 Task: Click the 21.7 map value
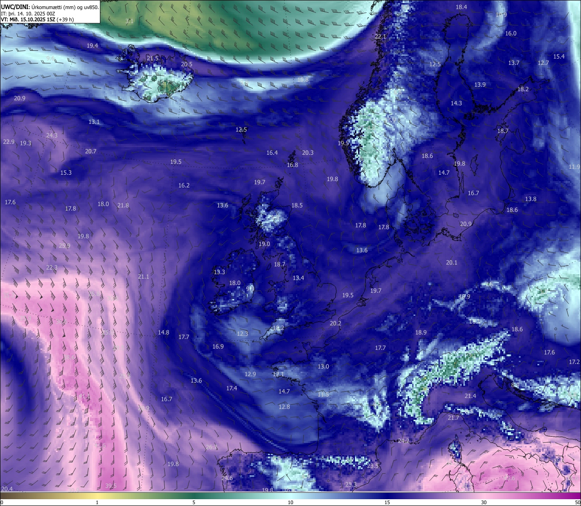tap(453, 418)
